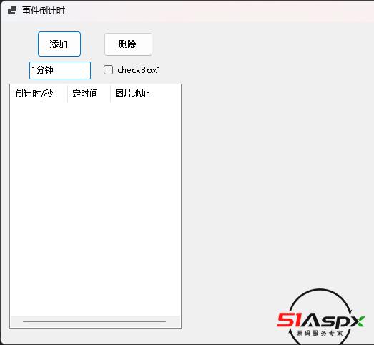Click the 添加 button

[x=59, y=44]
